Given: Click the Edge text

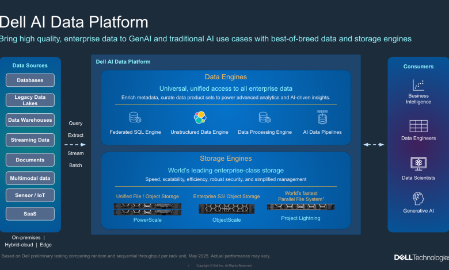Looking at the screenshot, I should (46, 245).
